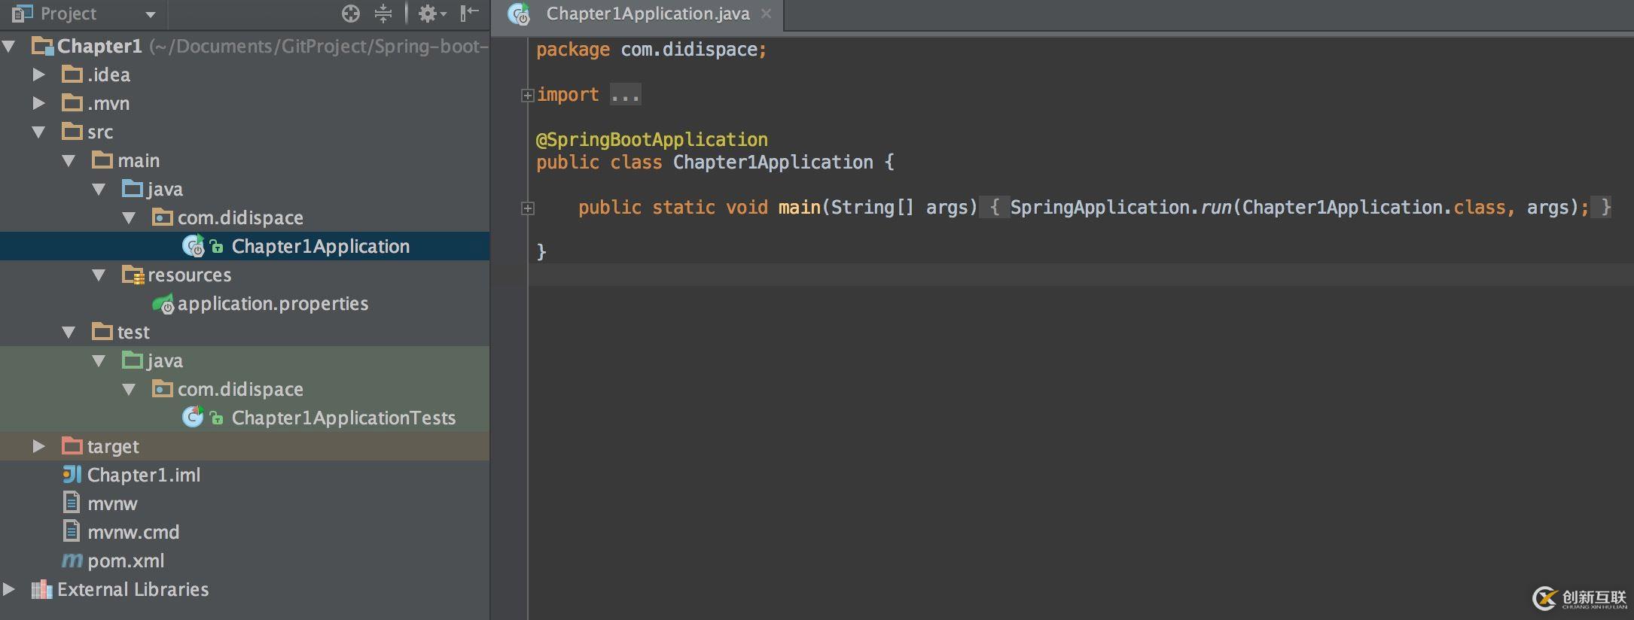
Task: Place cursor on the empty highlighted editor line
Action: pyautogui.click(x=1081, y=275)
